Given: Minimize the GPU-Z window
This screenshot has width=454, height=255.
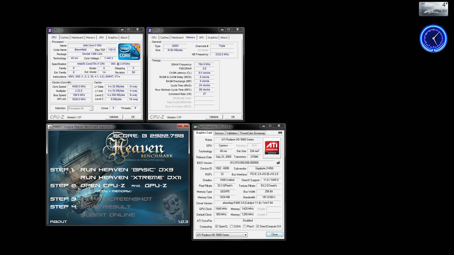Looking at the screenshot, I should (264, 126).
